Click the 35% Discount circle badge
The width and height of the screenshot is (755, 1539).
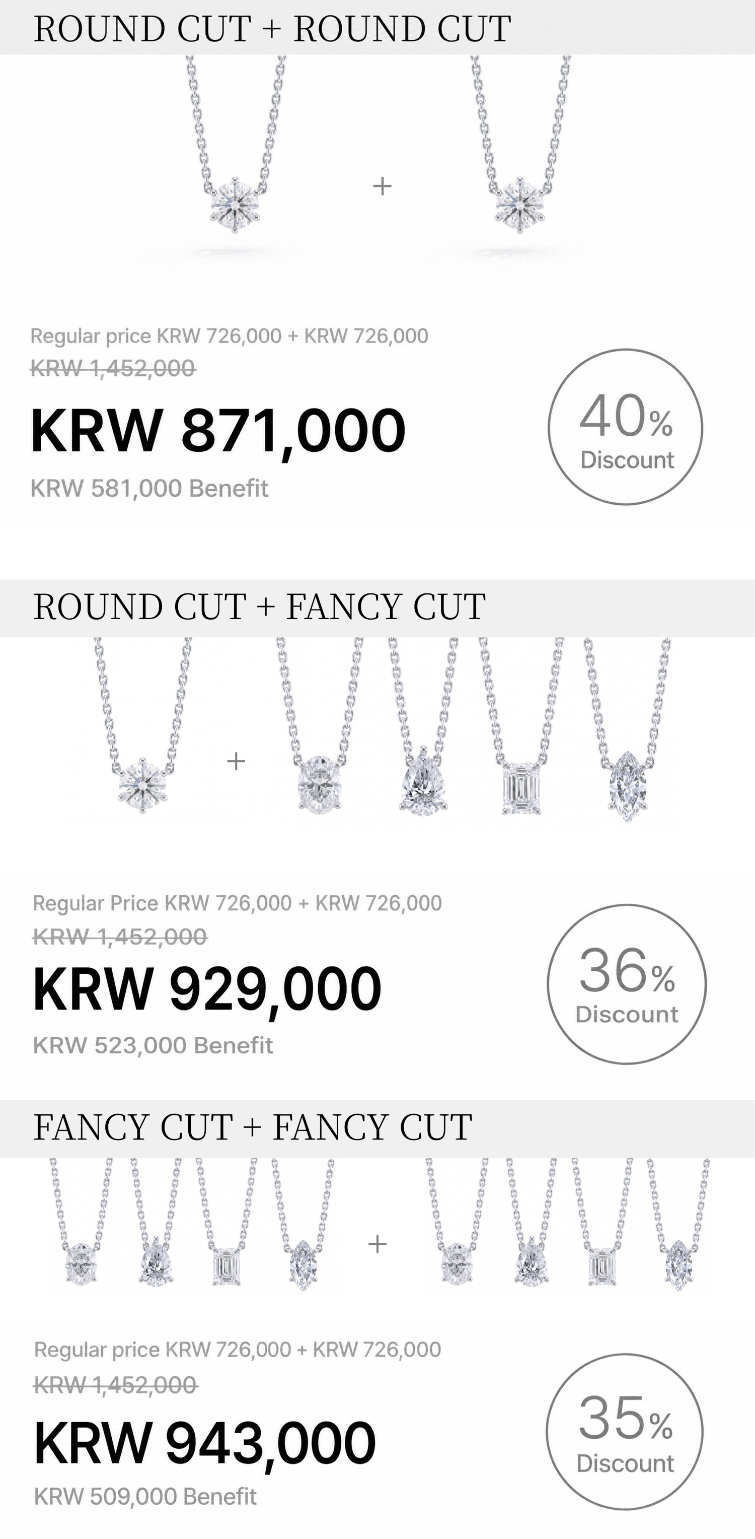click(x=624, y=1432)
